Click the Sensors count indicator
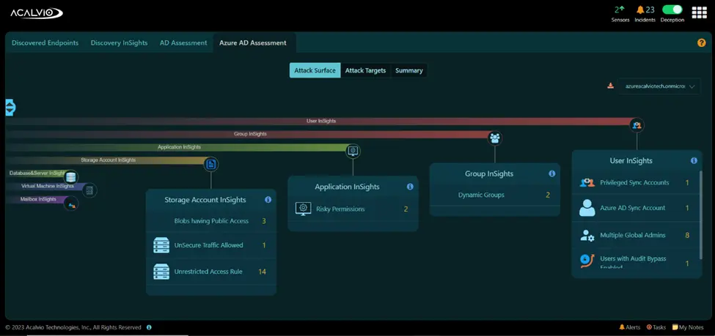Screen dimensions: 715x336 (620, 10)
